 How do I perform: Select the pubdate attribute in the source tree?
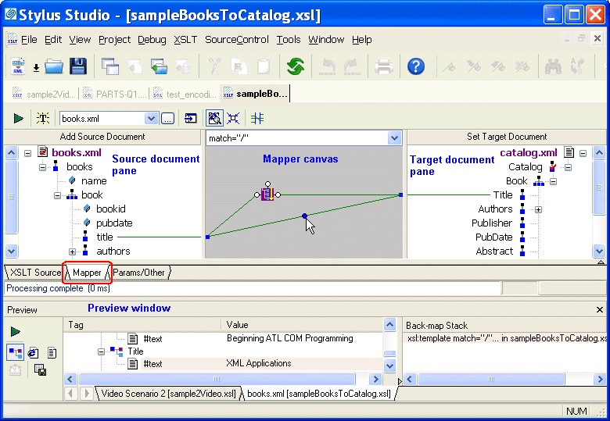tap(114, 223)
